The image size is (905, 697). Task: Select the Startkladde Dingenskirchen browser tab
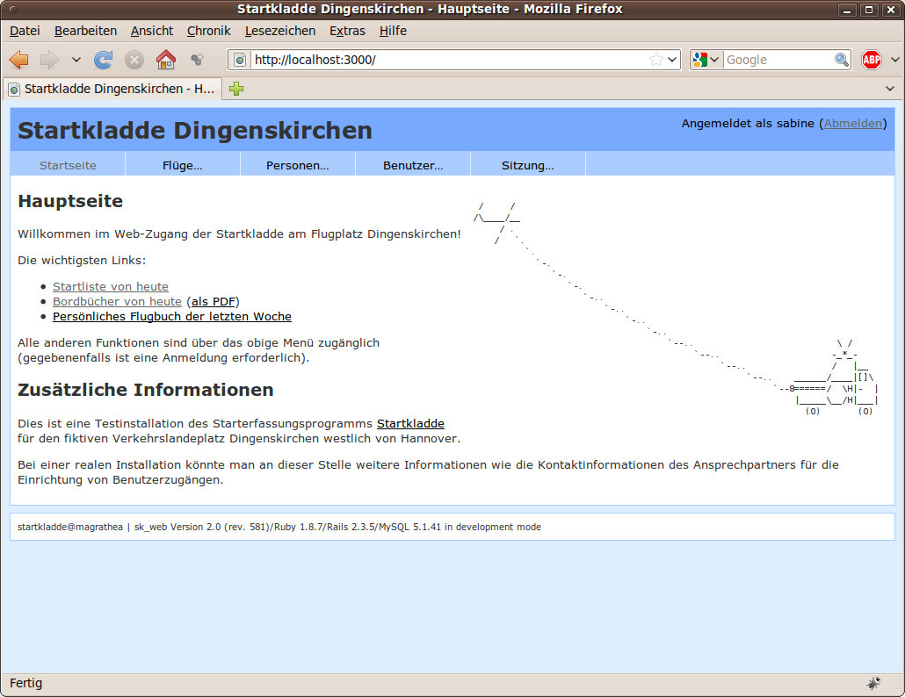(x=112, y=89)
